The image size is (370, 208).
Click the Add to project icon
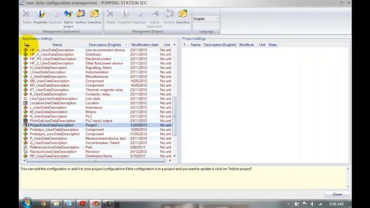[x=68, y=14]
